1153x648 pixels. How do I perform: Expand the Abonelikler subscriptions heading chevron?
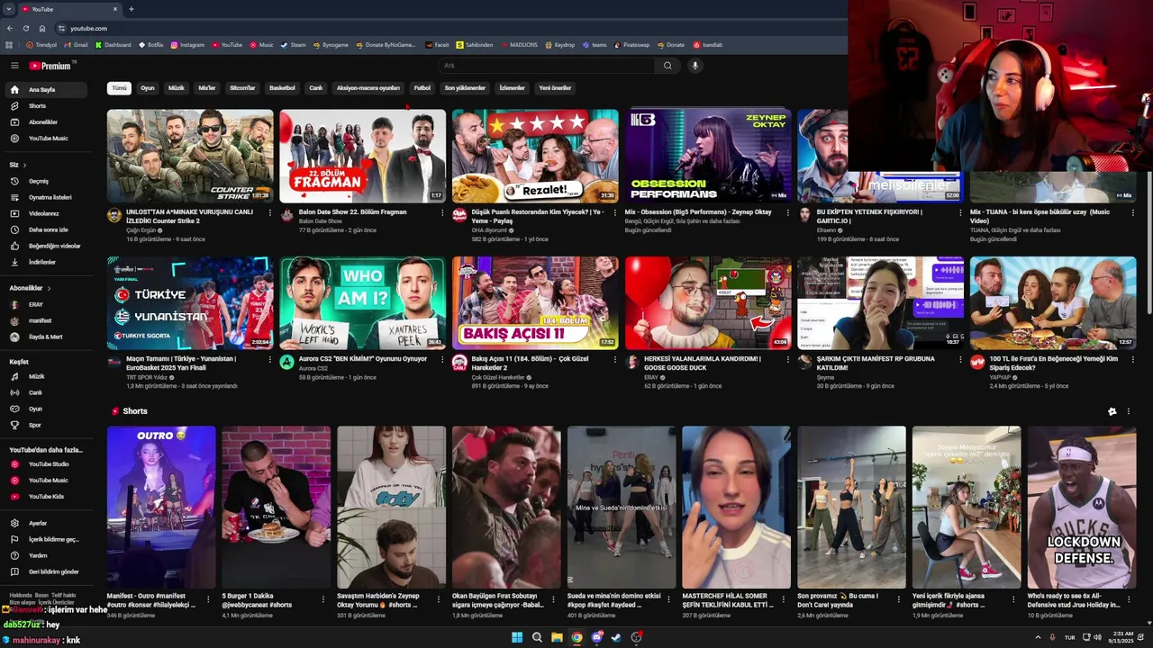49,288
